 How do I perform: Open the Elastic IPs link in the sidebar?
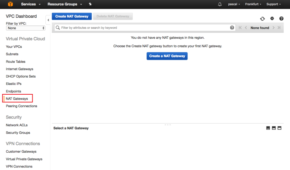point(14,84)
